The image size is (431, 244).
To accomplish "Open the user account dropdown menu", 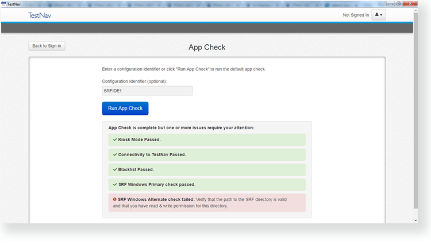I will (x=378, y=16).
